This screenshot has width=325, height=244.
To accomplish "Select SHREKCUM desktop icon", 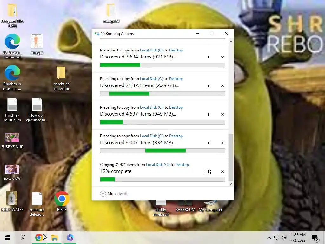I will [185, 206].
